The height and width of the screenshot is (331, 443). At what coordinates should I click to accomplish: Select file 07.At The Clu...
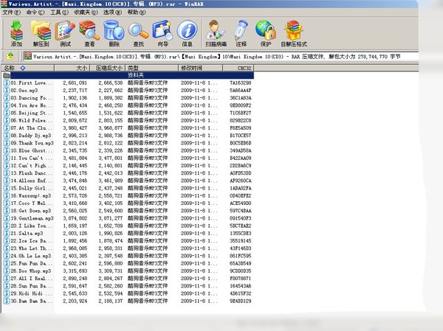coord(128,128)
